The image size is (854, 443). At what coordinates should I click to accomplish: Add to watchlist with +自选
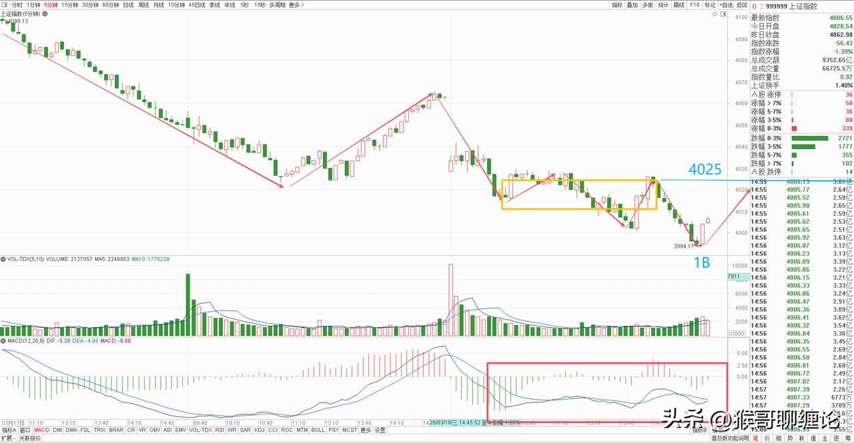tap(727, 5)
